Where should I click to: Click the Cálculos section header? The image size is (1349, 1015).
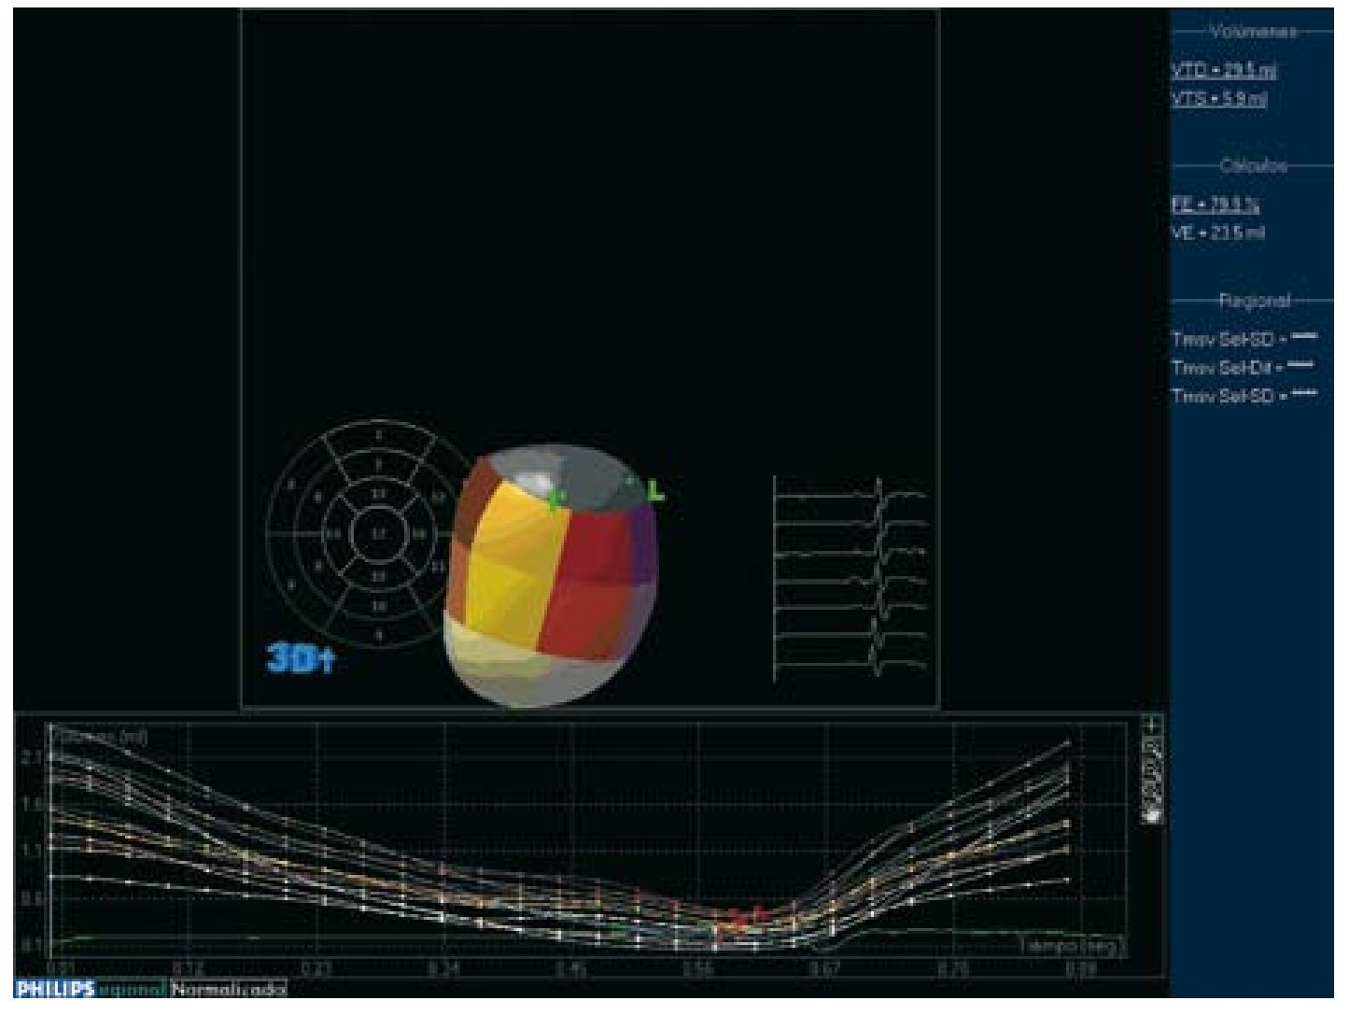tap(1253, 166)
